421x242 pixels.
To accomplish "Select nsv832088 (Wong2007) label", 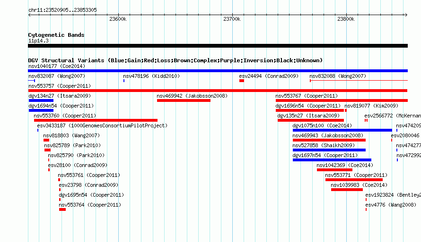I will [338, 76].
